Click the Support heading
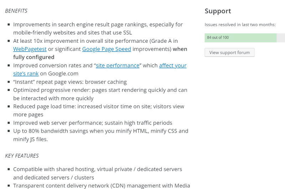 click(x=218, y=11)
